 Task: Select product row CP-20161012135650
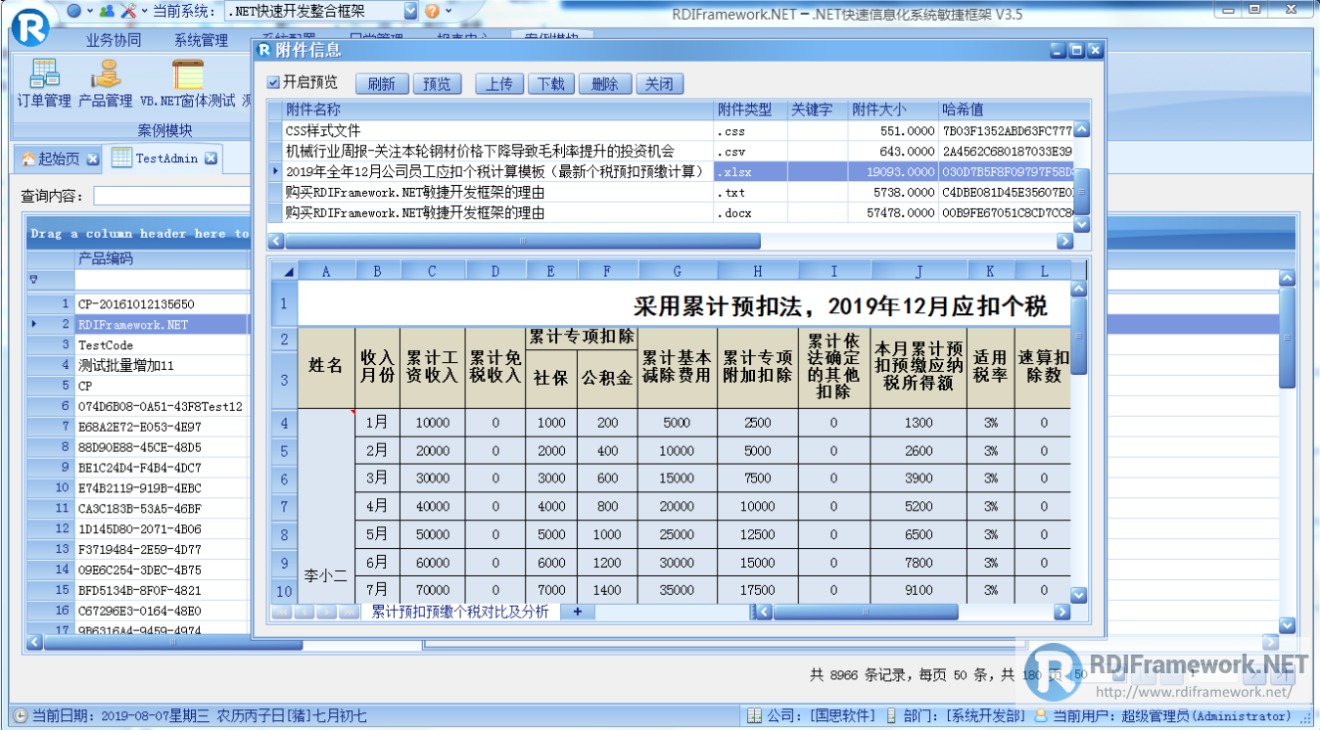(139, 304)
